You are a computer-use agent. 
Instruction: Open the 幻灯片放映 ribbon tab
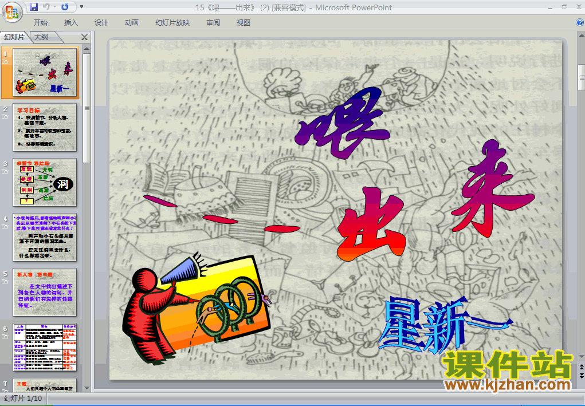[172, 23]
